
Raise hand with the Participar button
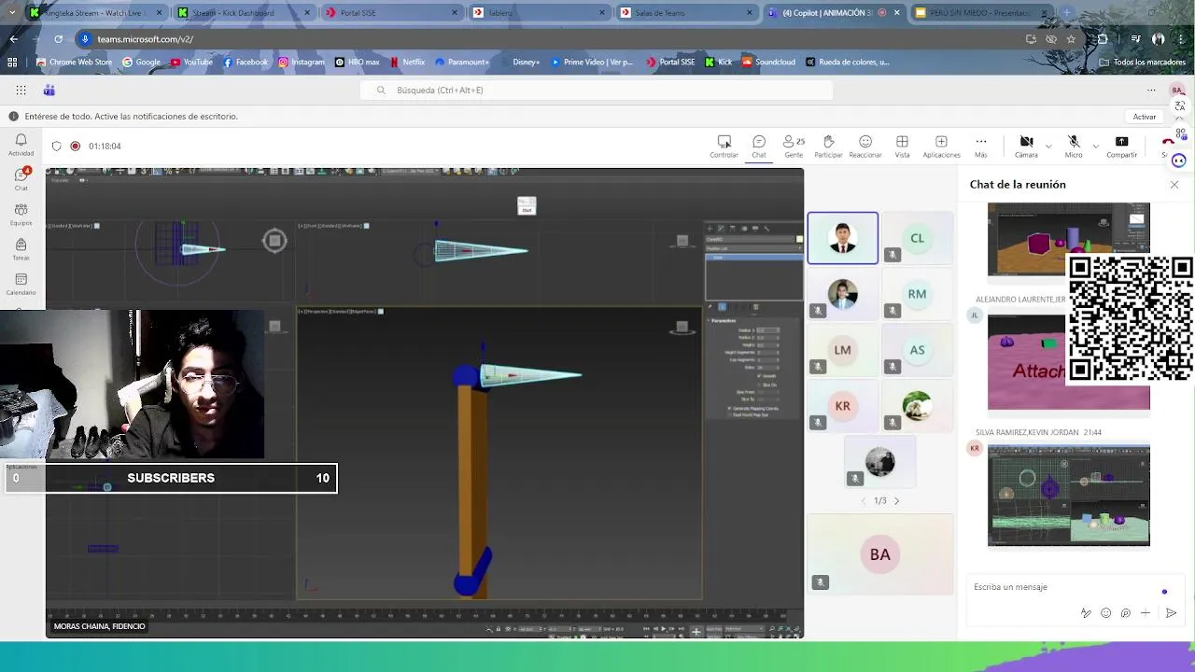click(828, 146)
